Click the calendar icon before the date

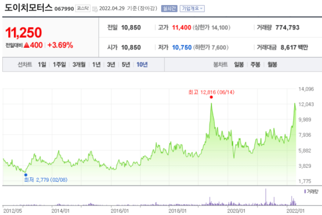pyautogui.click(x=95, y=9)
